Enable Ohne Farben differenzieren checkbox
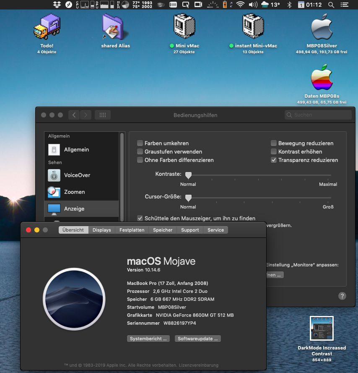 140,160
